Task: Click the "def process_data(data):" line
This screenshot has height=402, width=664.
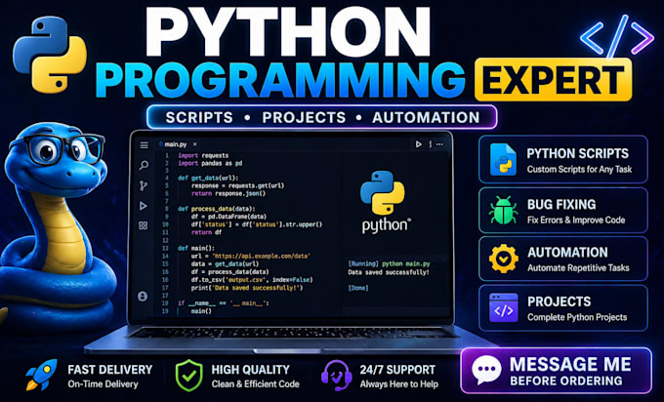Action: tap(217, 209)
